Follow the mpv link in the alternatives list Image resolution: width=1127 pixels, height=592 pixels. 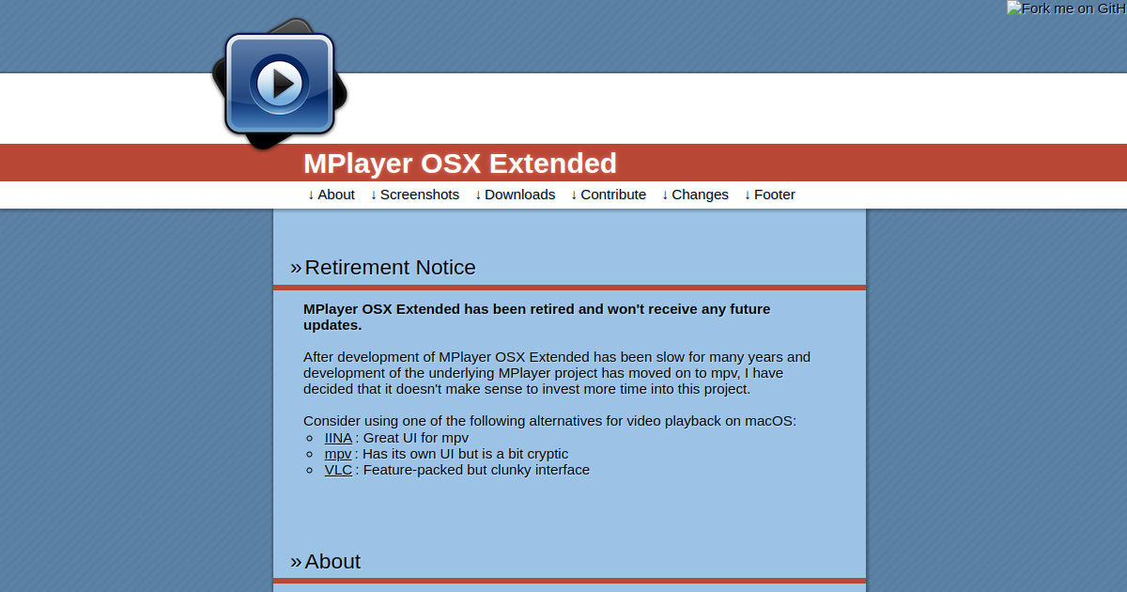tap(338, 454)
